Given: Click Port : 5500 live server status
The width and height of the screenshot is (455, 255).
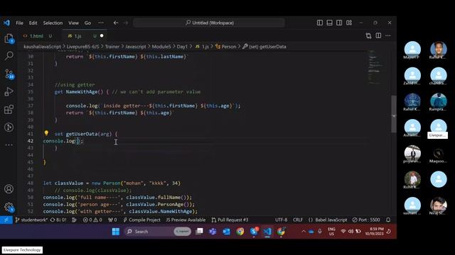Looking at the screenshot, I should [x=366, y=220].
